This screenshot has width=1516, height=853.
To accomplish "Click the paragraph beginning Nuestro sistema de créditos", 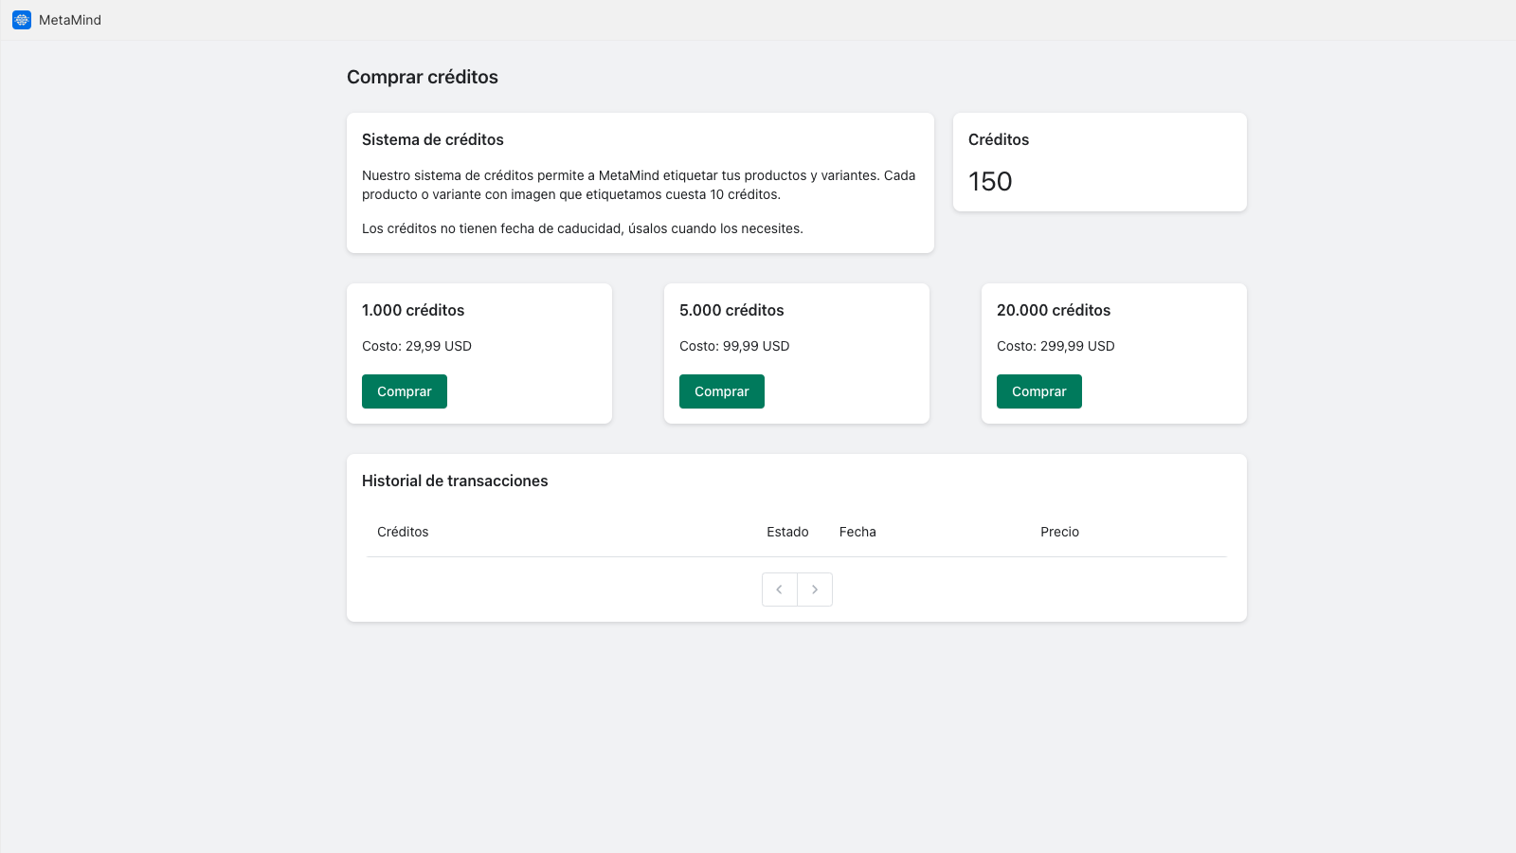I will point(639,185).
